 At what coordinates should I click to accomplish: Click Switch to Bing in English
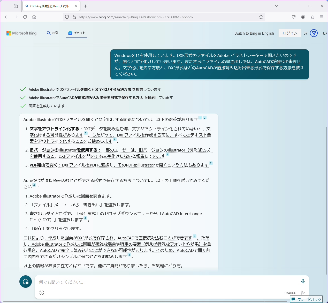tap(254, 33)
